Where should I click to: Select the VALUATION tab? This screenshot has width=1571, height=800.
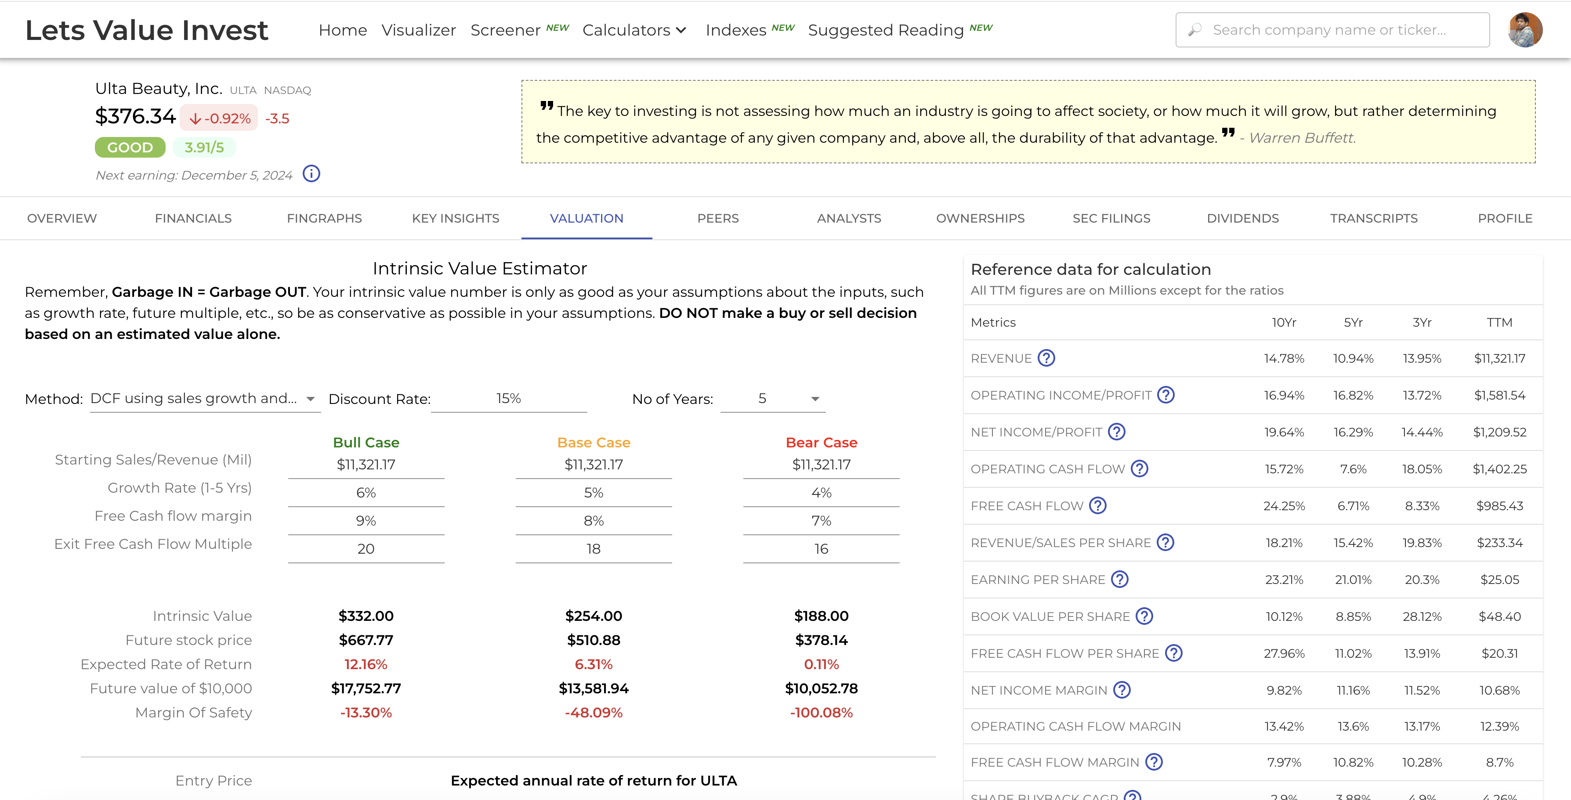(x=586, y=218)
